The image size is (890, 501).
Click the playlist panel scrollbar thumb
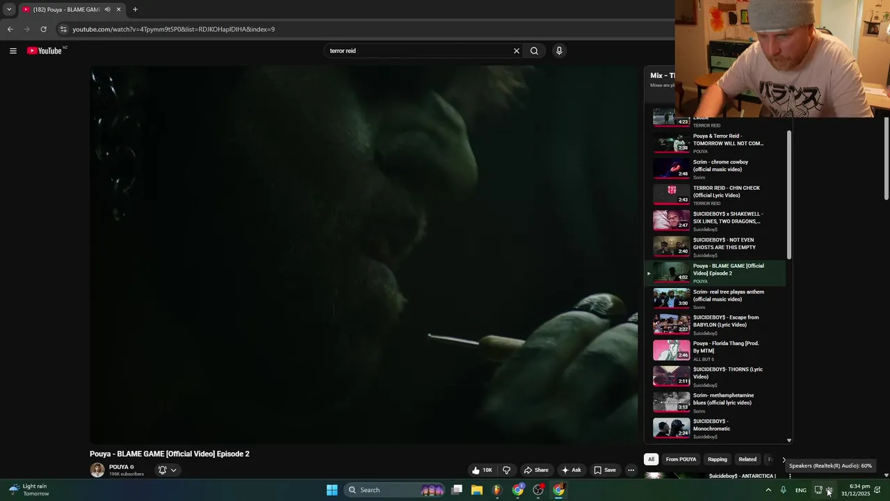pyautogui.click(x=789, y=195)
